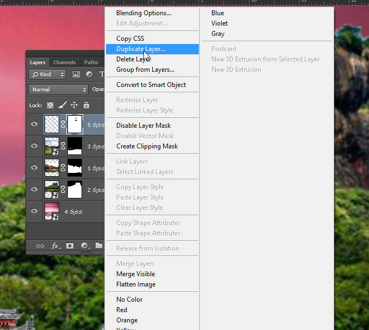Viewport: 369px width, 330px height.
Task: Hide the pink sky layer 4
Action: [34, 210]
